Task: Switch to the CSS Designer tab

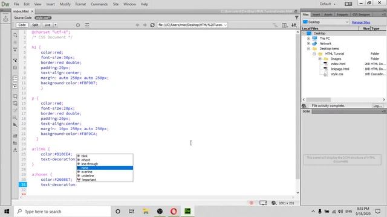Action: [361, 14]
